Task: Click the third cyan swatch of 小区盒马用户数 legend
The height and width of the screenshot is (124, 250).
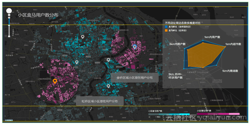Action: [x=174, y=114]
